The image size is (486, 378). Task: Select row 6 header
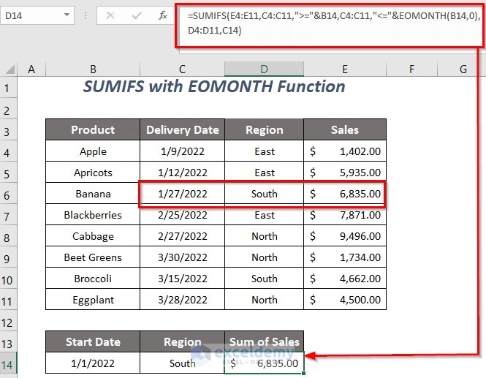[8, 194]
